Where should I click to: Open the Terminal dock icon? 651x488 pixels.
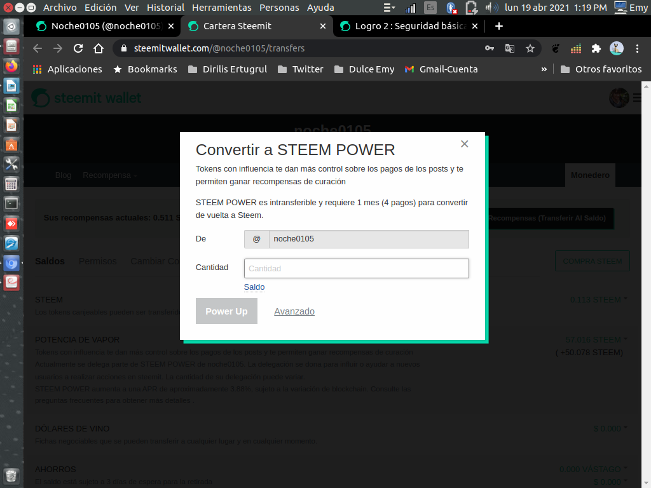tap(11, 204)
